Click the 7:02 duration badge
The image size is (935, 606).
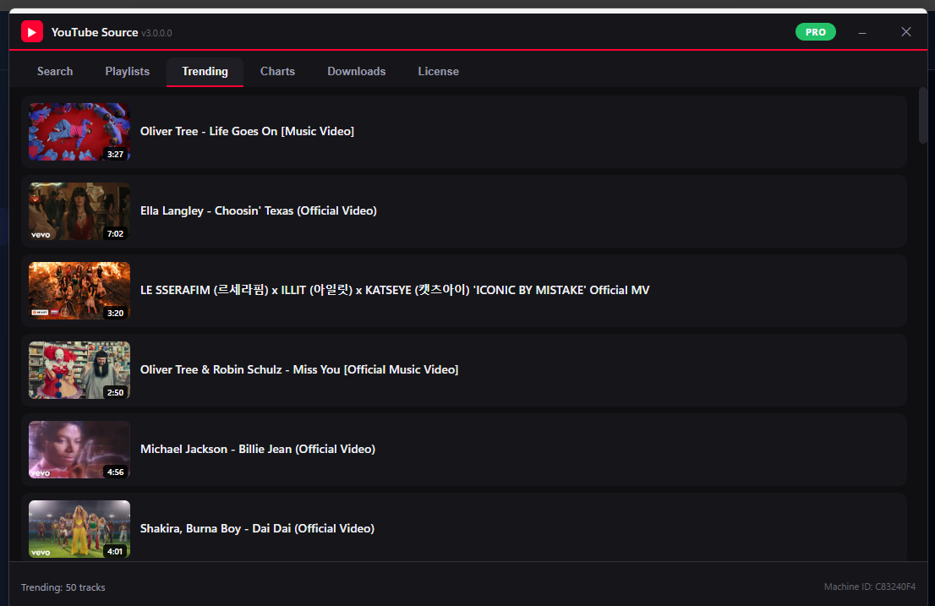[x=115, y=233]
